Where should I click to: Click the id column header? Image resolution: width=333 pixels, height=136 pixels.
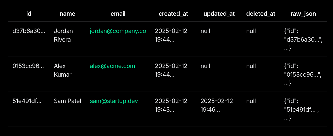click(29, 14)
